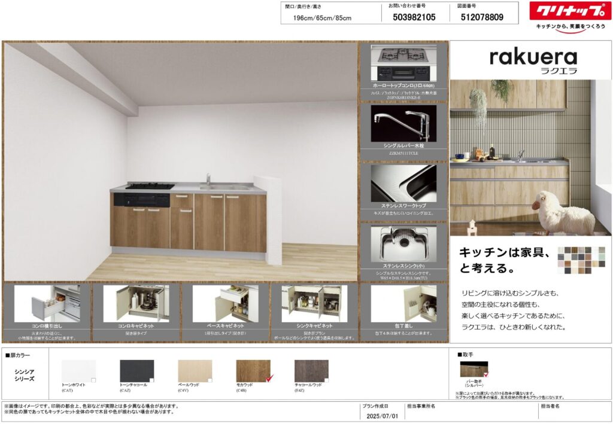Select the stove-side drawer image
613x424 pixels.
(47, 303)
